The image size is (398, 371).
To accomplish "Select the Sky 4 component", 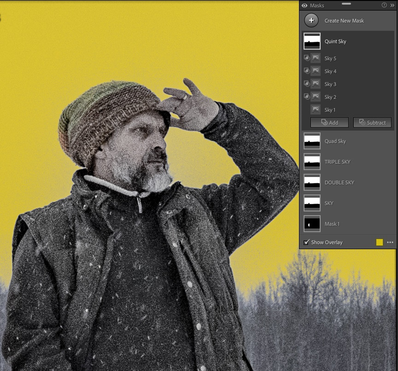I will (x=330, y=71).
